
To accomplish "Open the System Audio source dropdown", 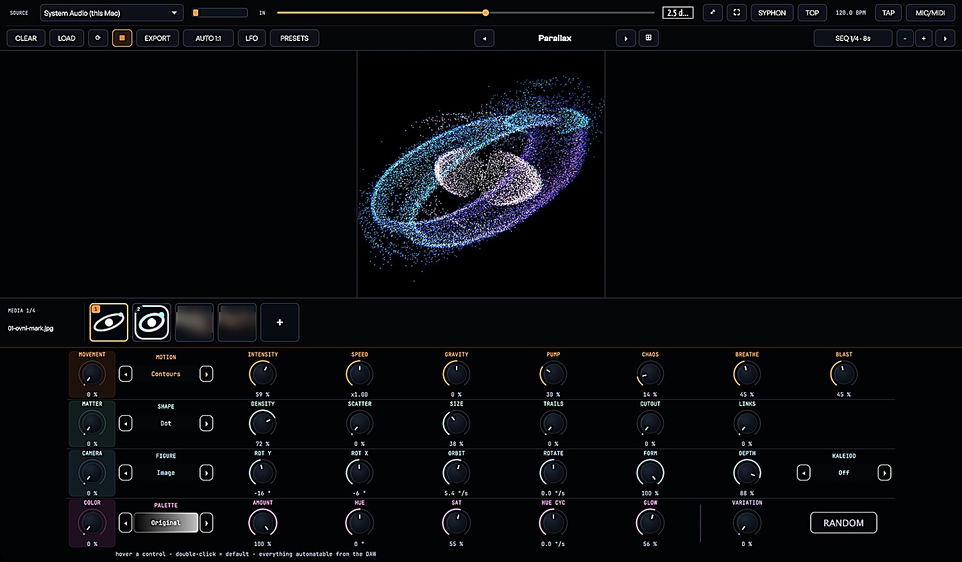I will (112, 13).
